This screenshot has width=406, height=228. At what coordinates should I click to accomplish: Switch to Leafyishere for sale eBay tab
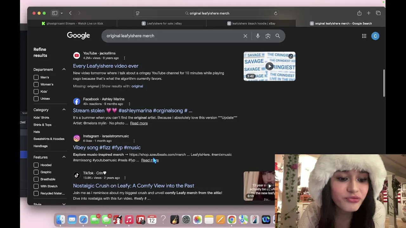pos(161,23)
